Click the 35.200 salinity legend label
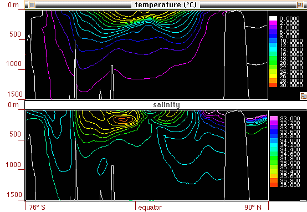 pyautogui.click(x=290, y=167)
